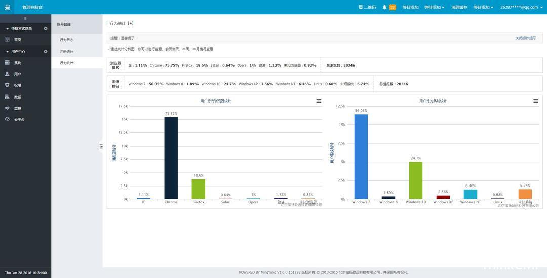Image resolution: width=547 pixels, height=278 pixels.
Task: Click the Windows 10 : 24.7% statistic text
Action: tap(218, 84)
